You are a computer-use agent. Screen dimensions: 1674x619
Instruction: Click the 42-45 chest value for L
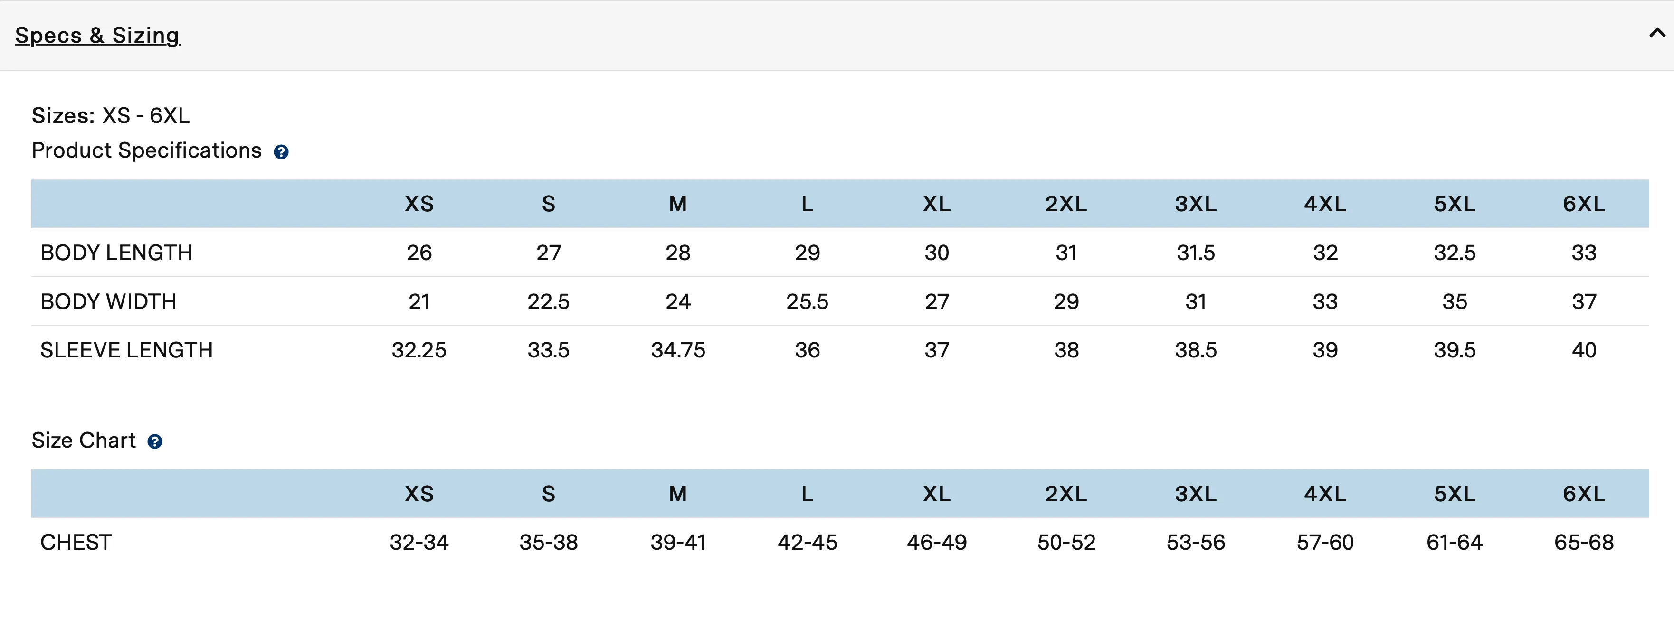pos(807,543)
